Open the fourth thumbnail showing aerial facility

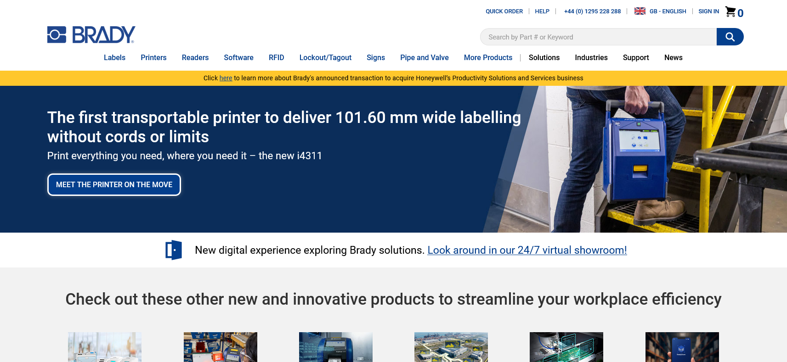click(x=451, y=347)
